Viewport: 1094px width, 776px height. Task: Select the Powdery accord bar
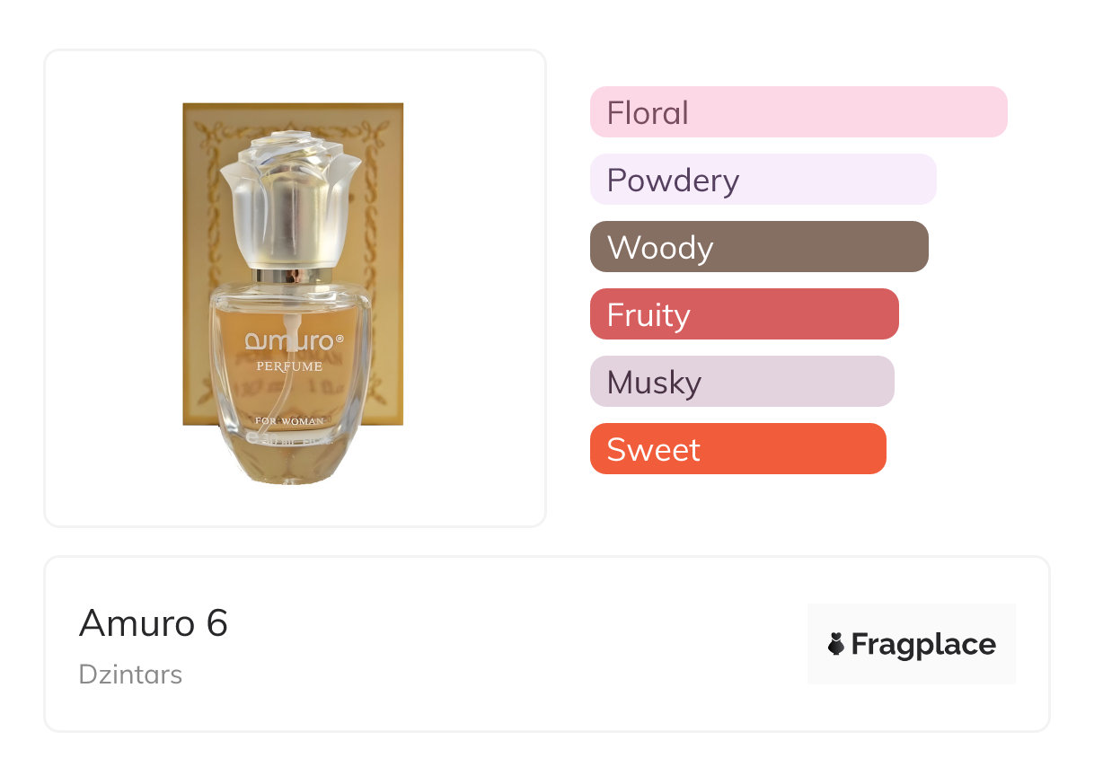pyautogui.click(x=763, y=180)
